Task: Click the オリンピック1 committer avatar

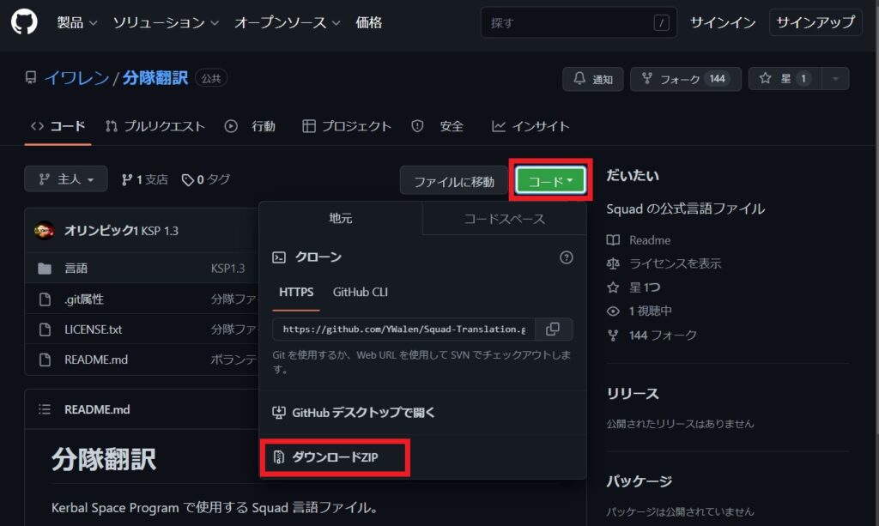Action: tap(45, 230)
